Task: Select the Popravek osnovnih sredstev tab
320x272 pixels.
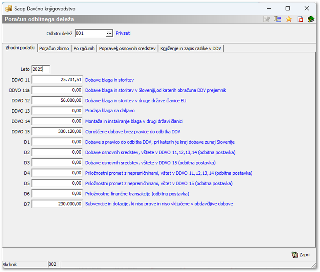Action: click(x=127, y=48)
